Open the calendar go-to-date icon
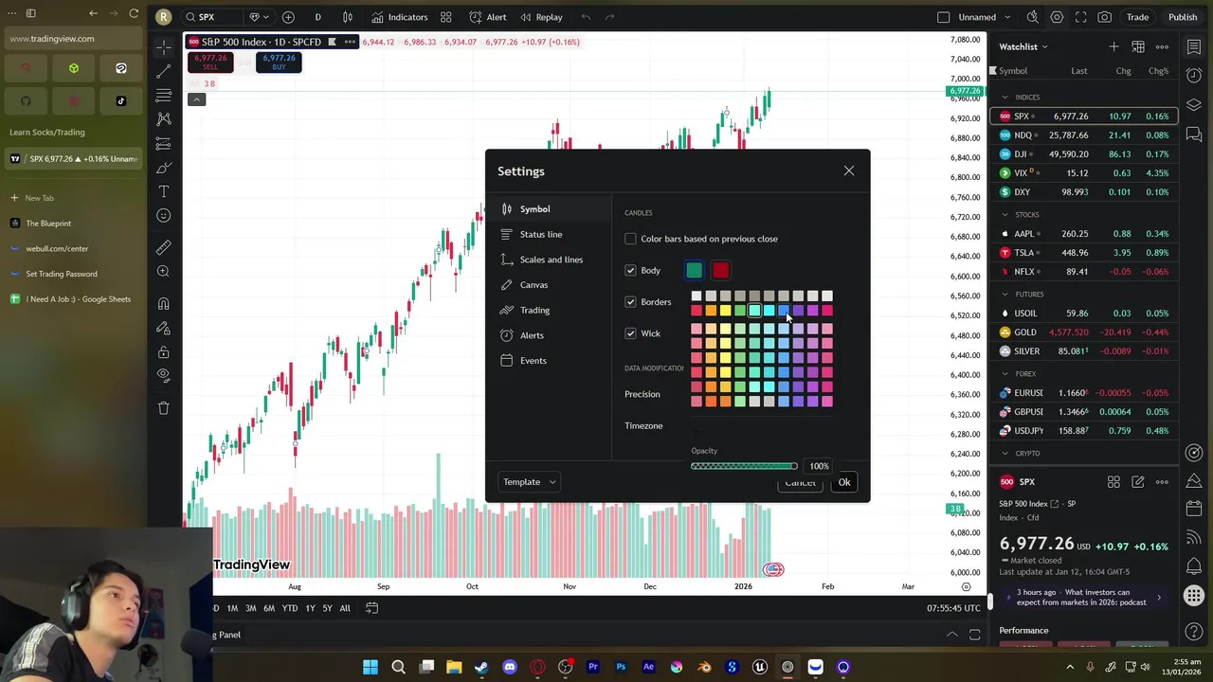Viewport: 1213px width, 682px height. [371, 608]
